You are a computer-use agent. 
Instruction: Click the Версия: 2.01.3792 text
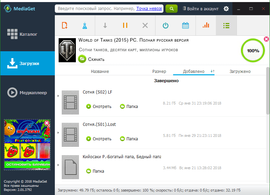[x=18, y=190]
